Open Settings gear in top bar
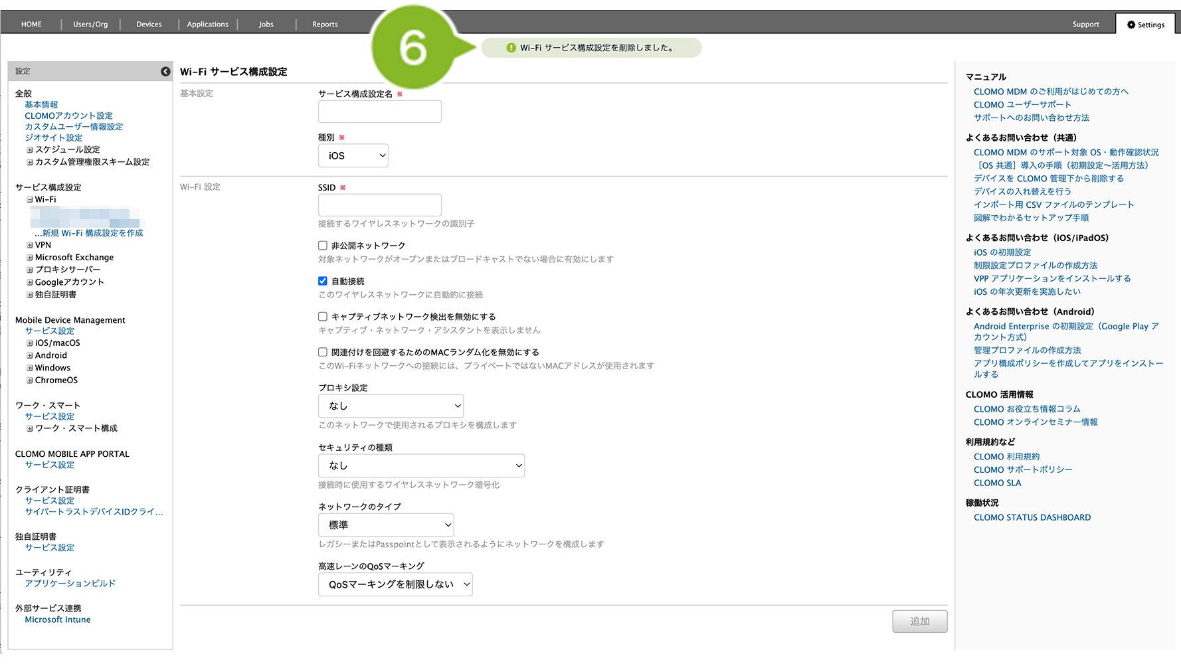The width and height of the screenshot is (1181, 664). tap(1145, 25)
